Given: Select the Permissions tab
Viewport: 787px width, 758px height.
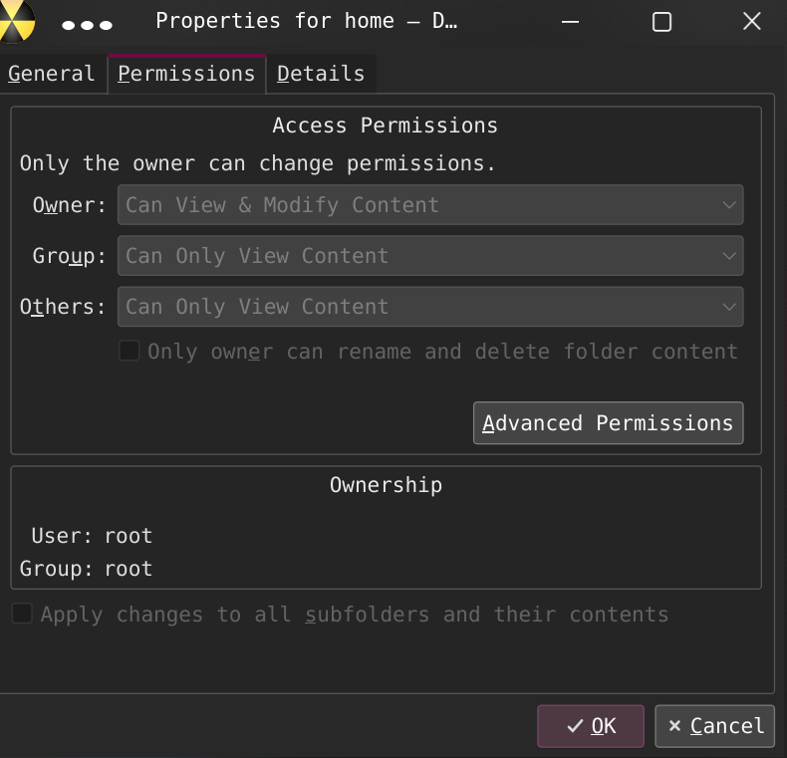Looking at the screenshot, I should coord(186,74).
